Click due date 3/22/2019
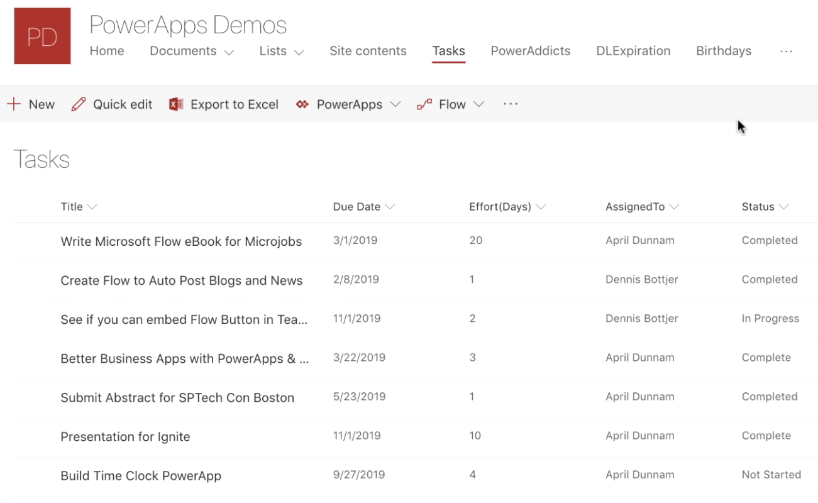Viewport: 818px width, 503px height. 359,357
